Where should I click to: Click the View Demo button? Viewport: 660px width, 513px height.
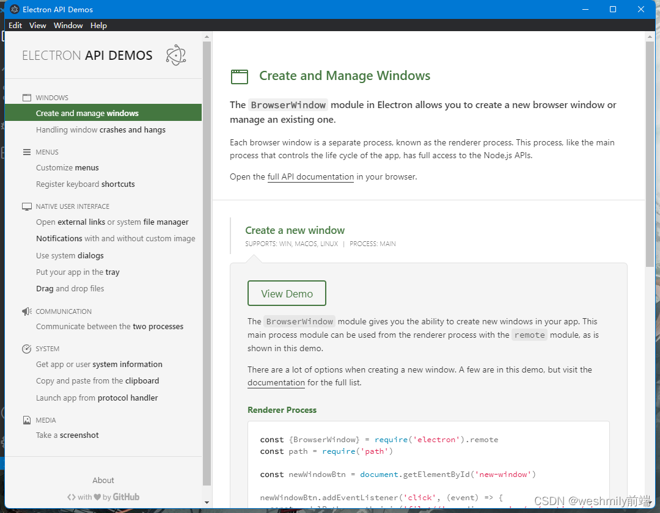(x=287, y=294)
